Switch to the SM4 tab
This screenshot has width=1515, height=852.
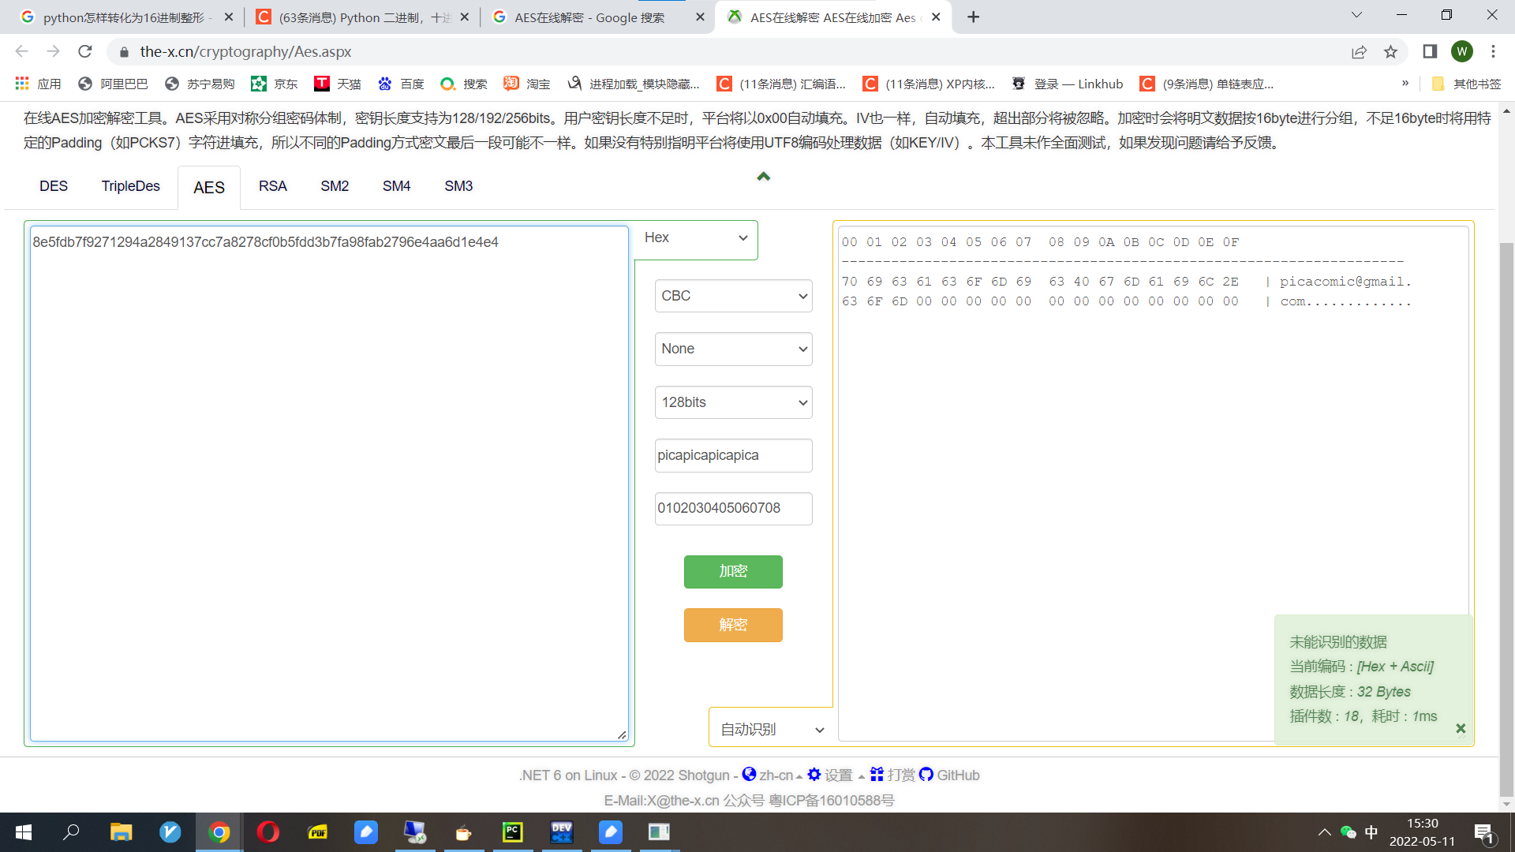point(396,186)
